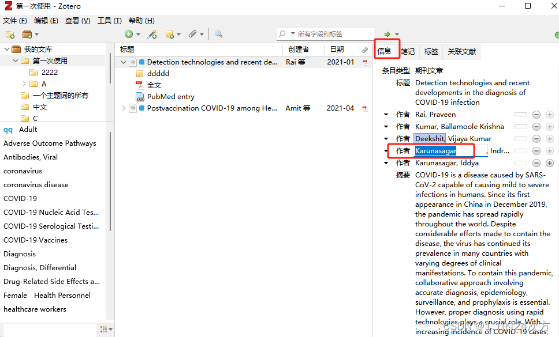Toggle name mode for Rai, Praveen
The image size is (559, 337).
tap(520, 115)
